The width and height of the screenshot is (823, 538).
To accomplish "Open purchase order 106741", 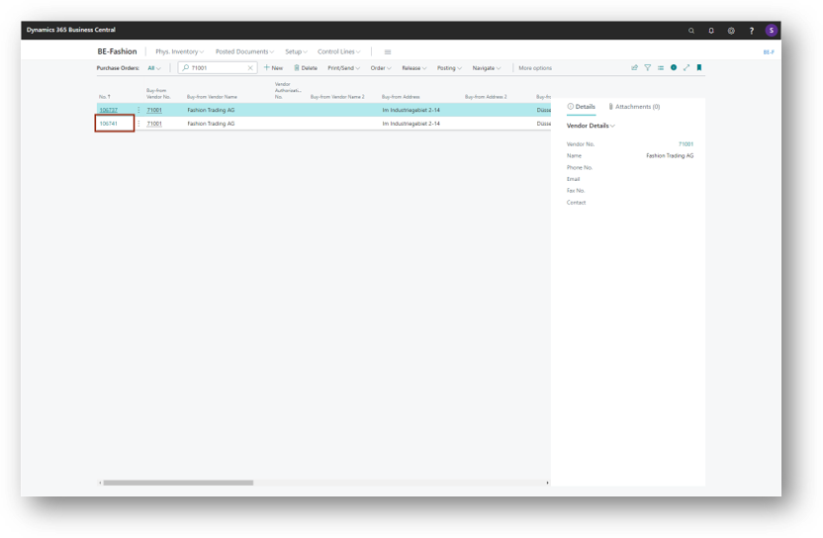I will [109, 124].
